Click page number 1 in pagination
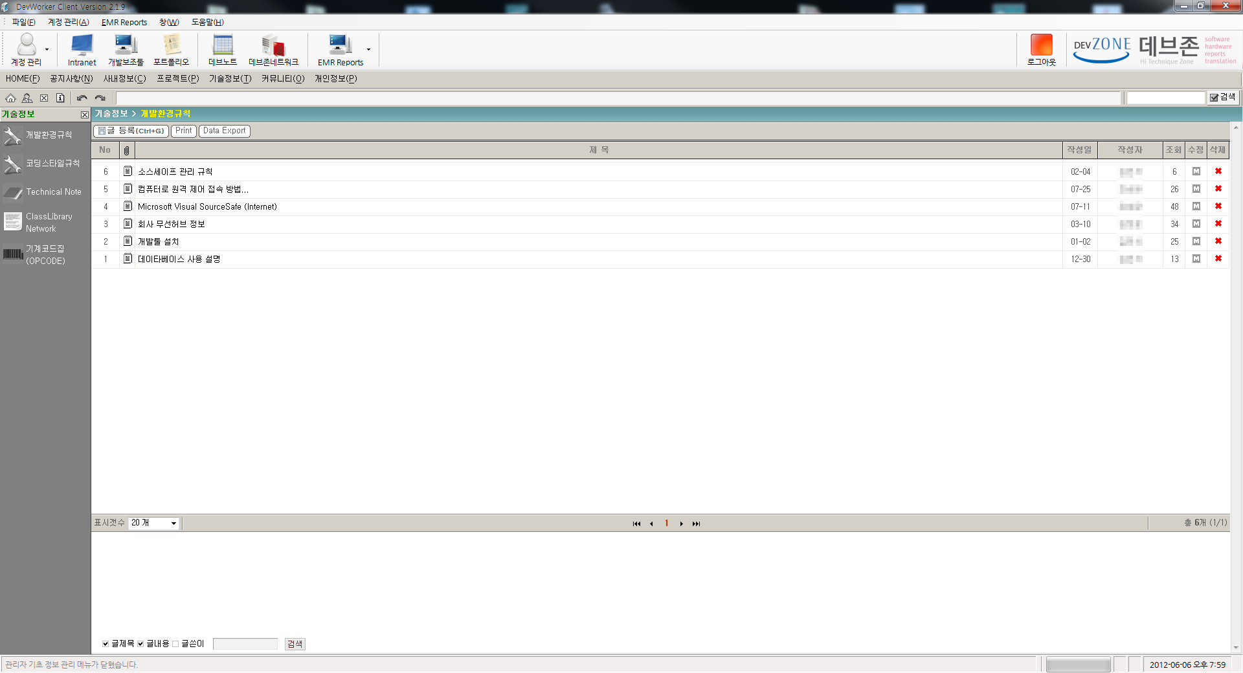This screenshot has width=1243, height=673. [x=666, y=524]
